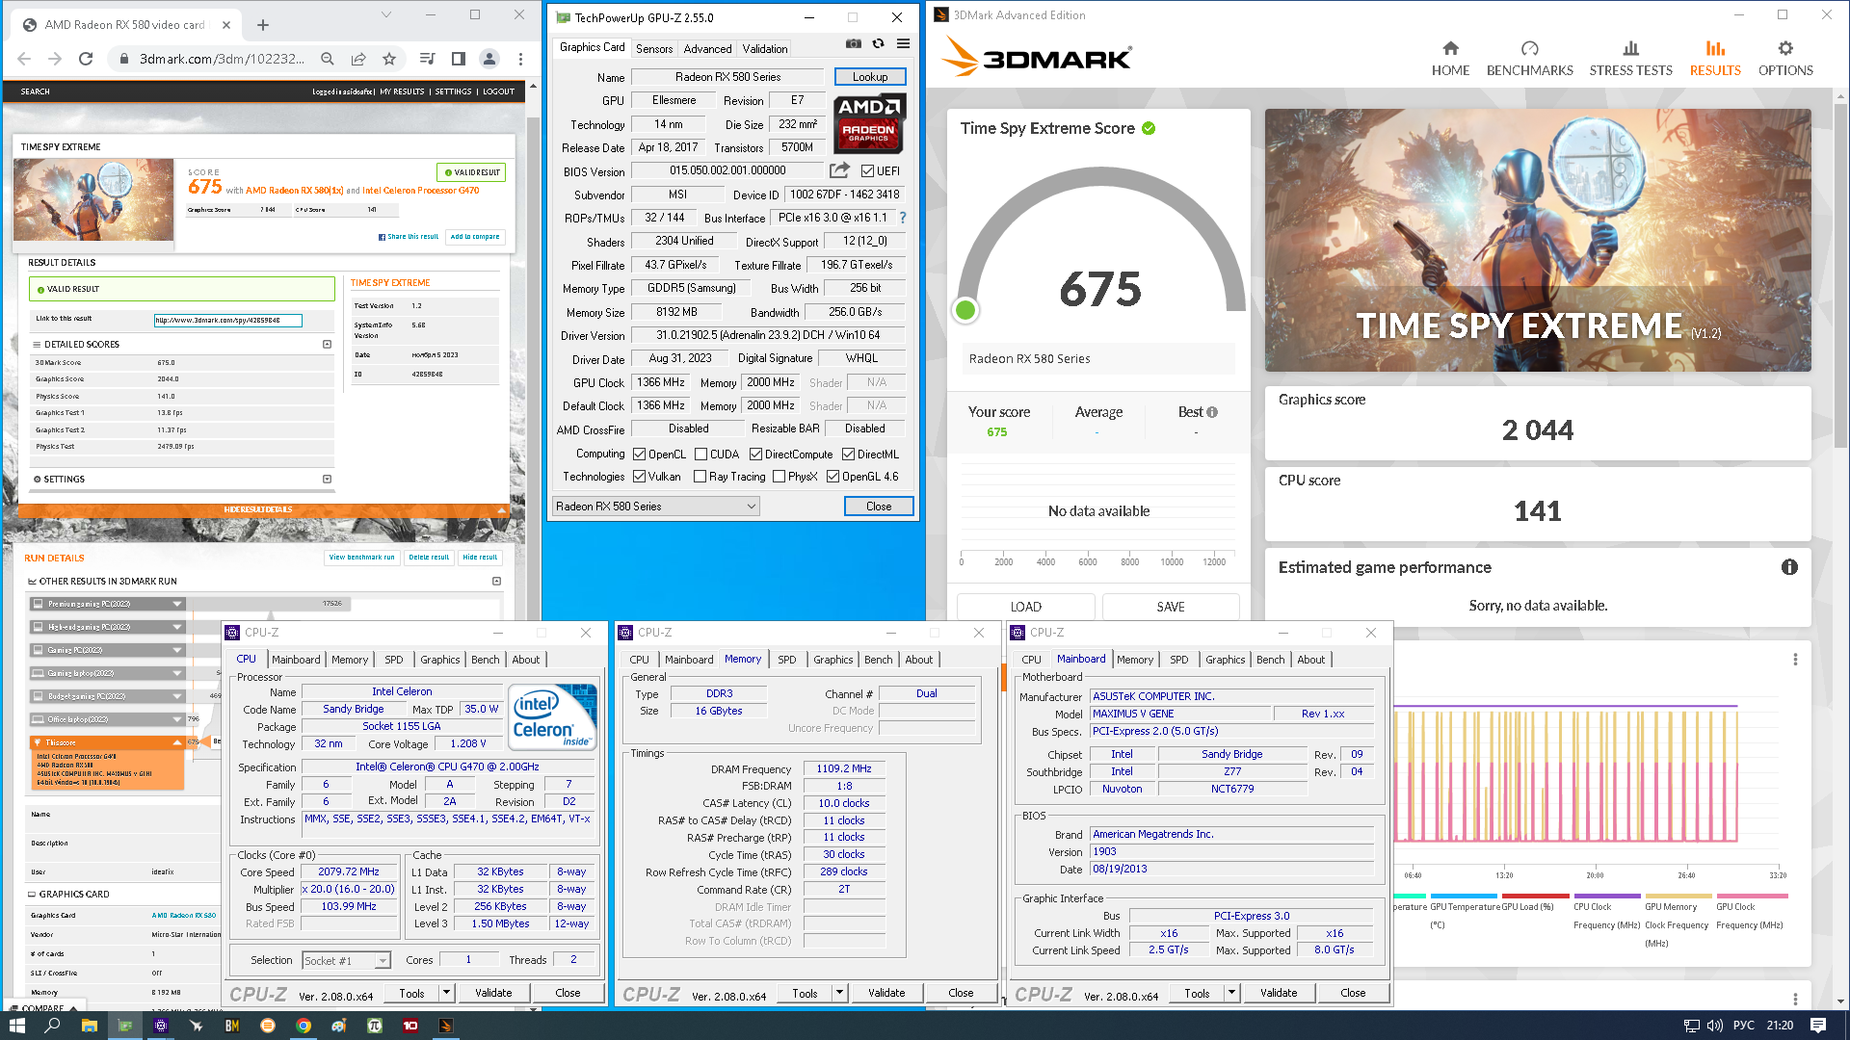
Task: Open a new Chrome tab with plus
Action: (x=263, y=25)
